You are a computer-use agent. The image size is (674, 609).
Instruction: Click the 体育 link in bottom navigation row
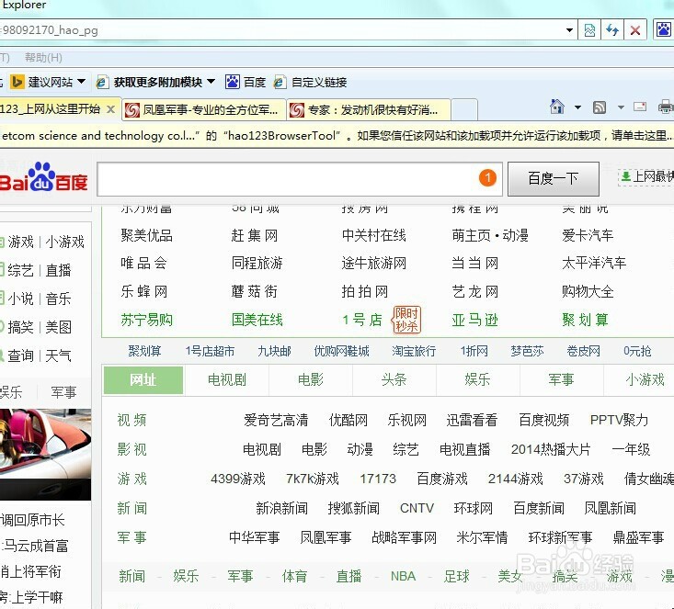coord(294,576)
